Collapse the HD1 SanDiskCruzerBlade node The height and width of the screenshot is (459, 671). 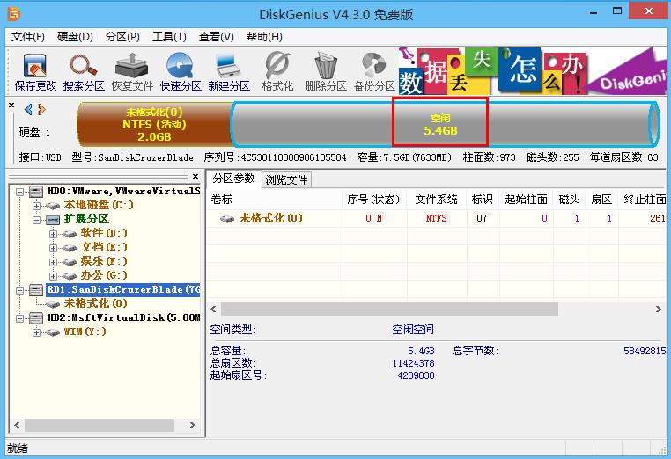click(x=19, y=291)
